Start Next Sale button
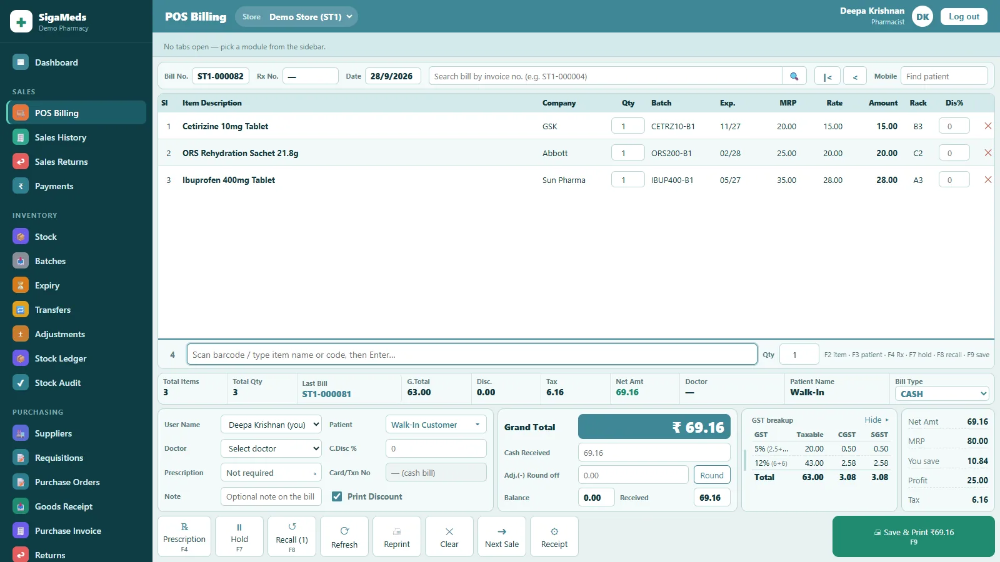Viewport: 1000px width, 562px height. click(x=502, y=536)
